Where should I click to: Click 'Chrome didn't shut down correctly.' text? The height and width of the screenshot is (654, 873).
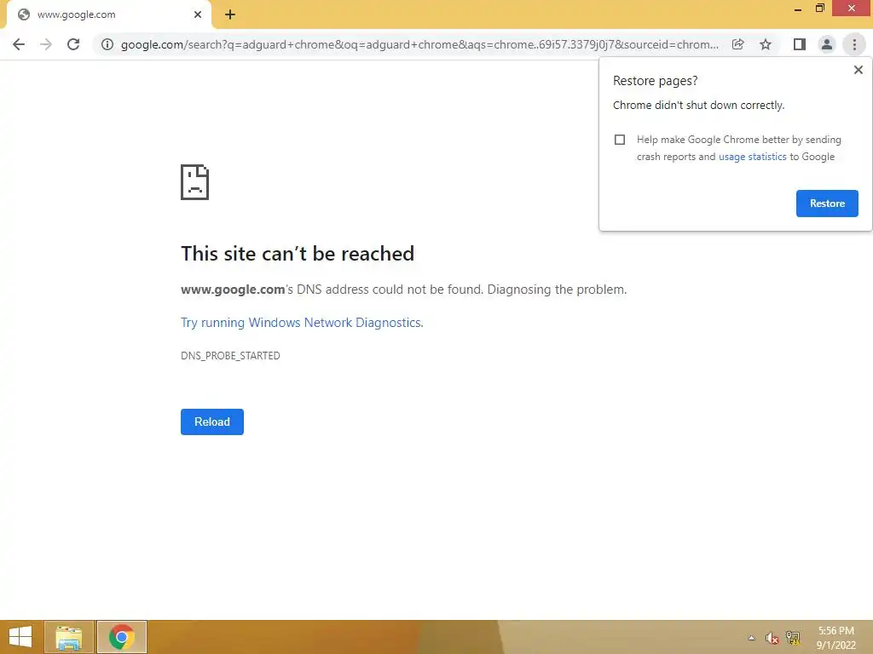[699, 105]
